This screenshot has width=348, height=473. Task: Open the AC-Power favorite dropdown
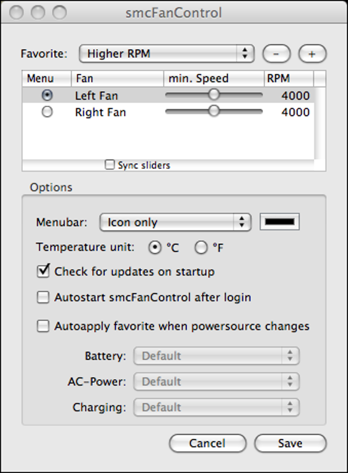pos(216,382)
